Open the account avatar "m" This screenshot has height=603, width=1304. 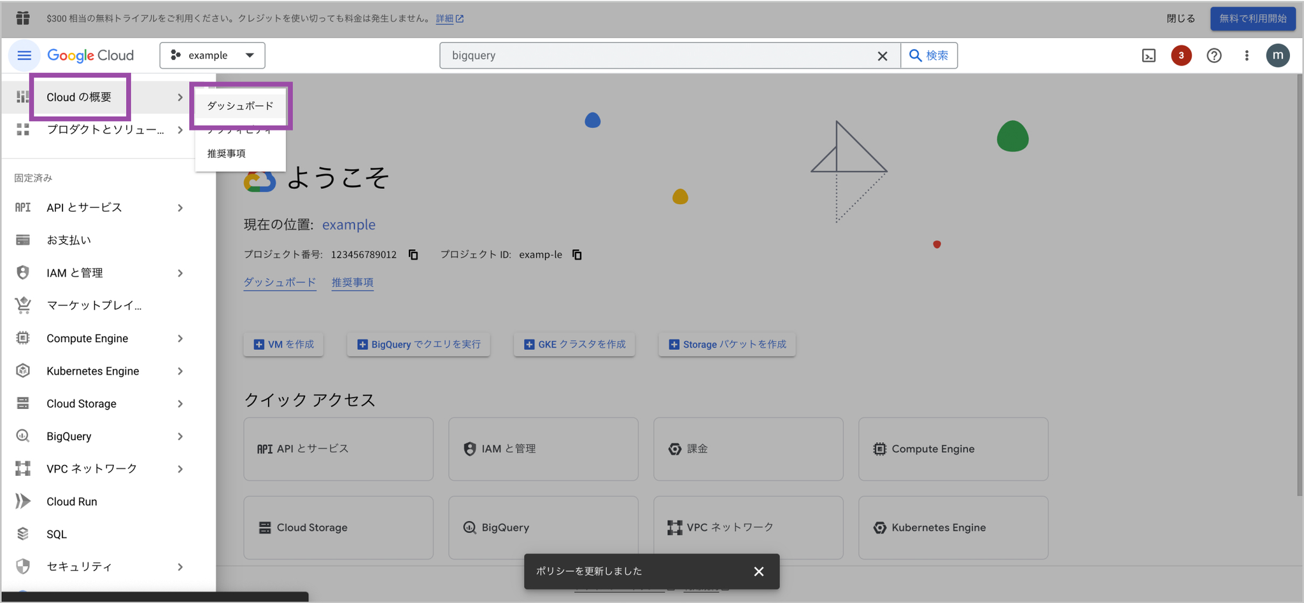click(x=1278, y=55)
